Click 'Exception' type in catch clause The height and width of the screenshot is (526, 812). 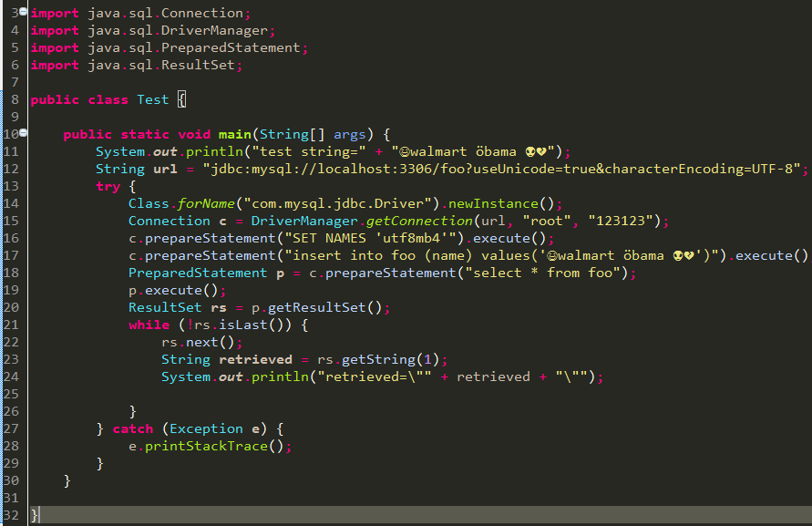(x=206, y=429)
